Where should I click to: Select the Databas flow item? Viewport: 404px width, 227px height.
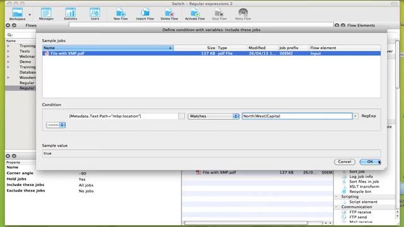27,73
